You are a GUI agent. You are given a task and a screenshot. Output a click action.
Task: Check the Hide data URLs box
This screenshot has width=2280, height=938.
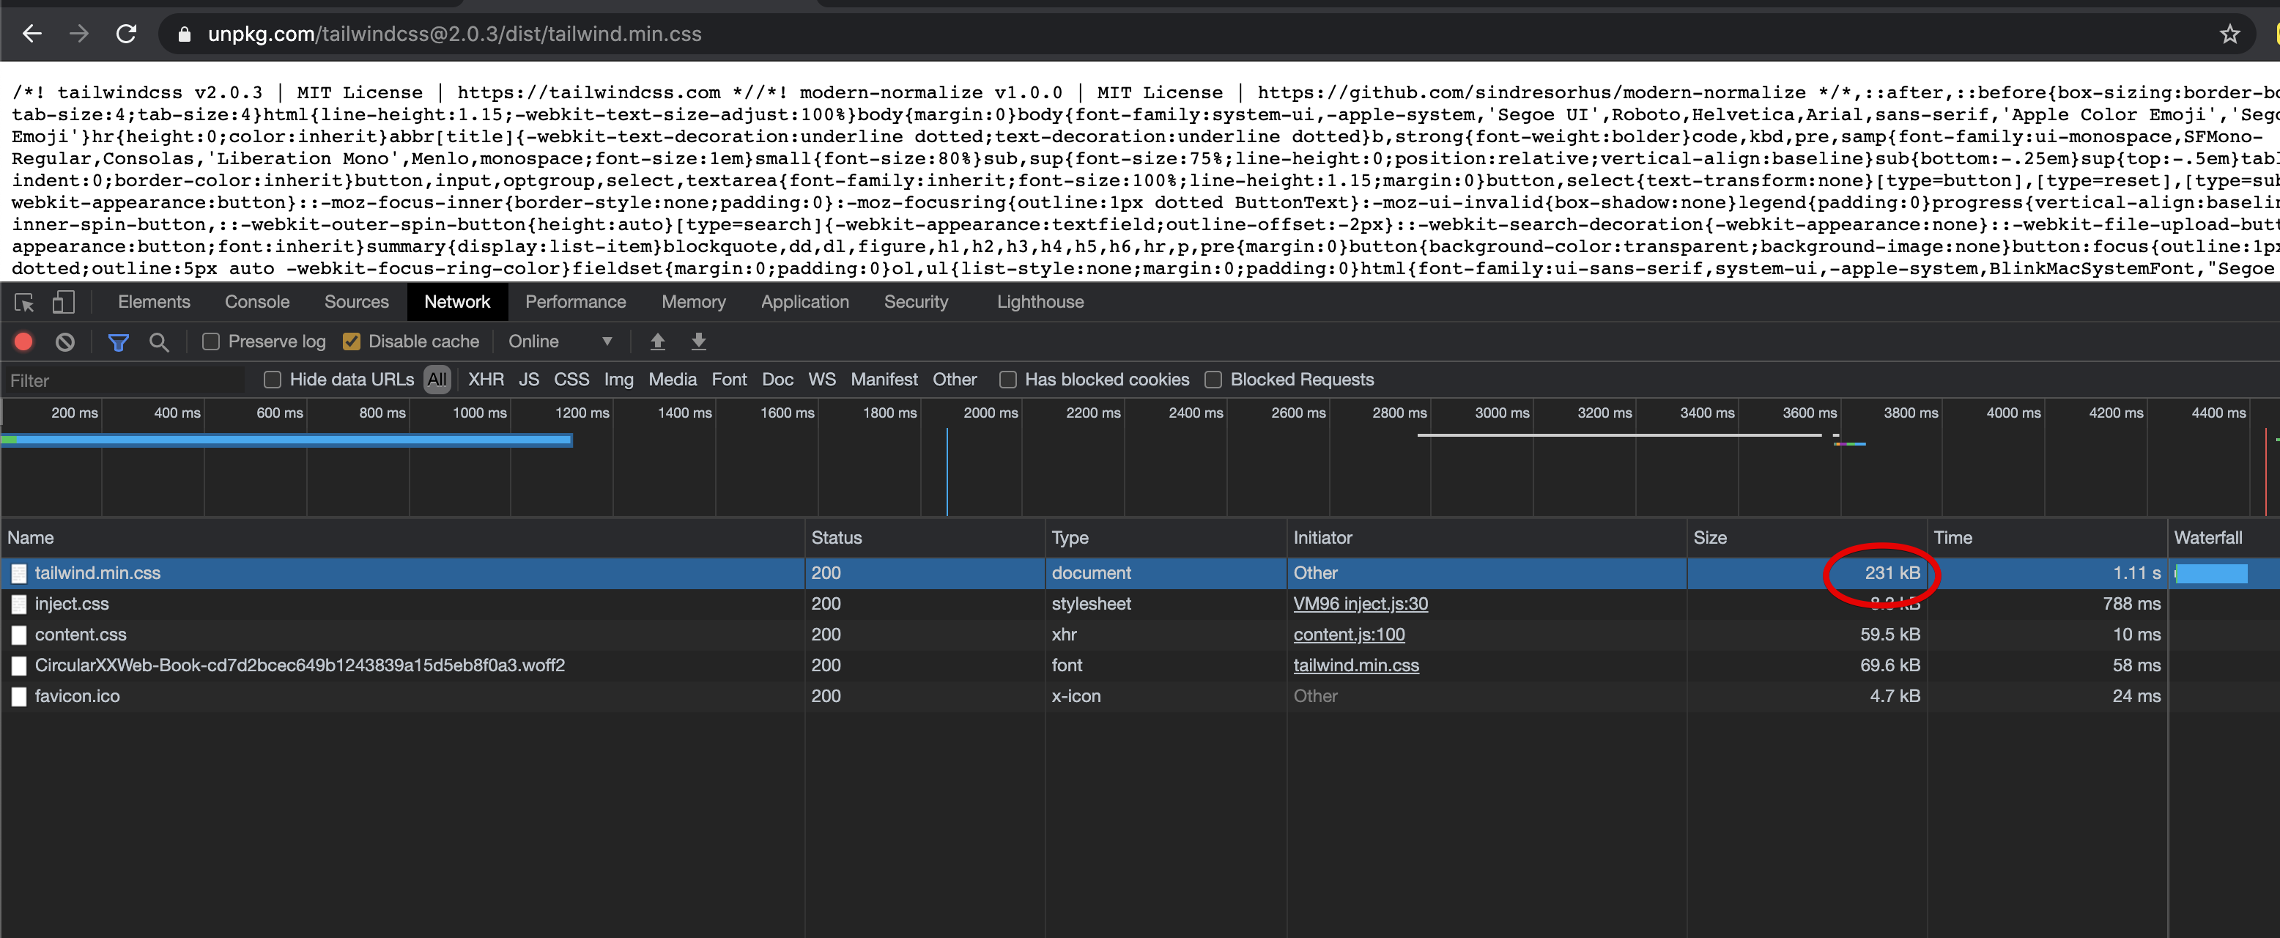[x=271, y=379]
